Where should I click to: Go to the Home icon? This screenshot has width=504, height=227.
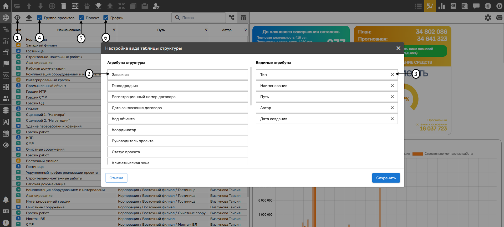click(6, 6)
